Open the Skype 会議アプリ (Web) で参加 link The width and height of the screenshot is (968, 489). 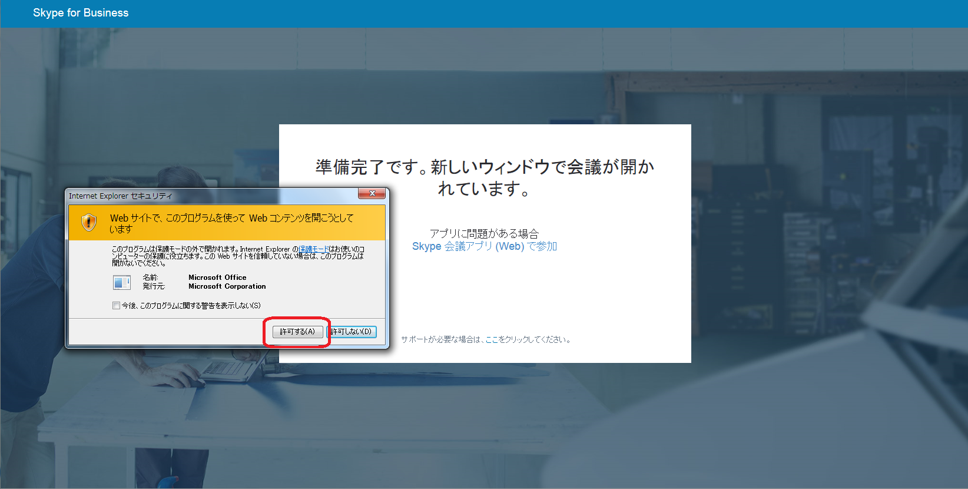[484, 246]
